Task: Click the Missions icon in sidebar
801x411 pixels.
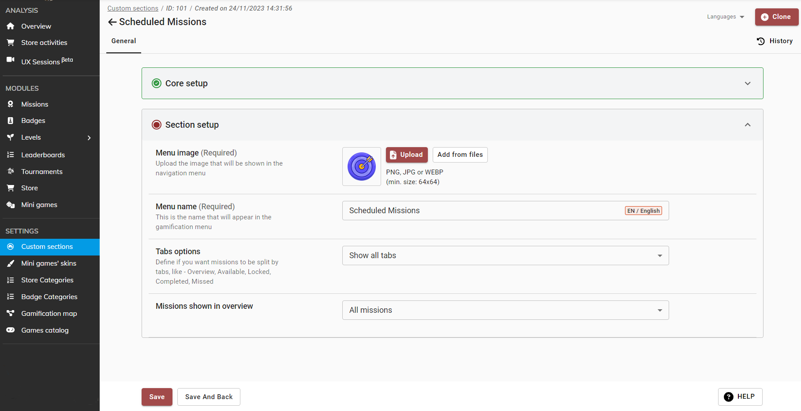Action: click(x=11, y=104)
